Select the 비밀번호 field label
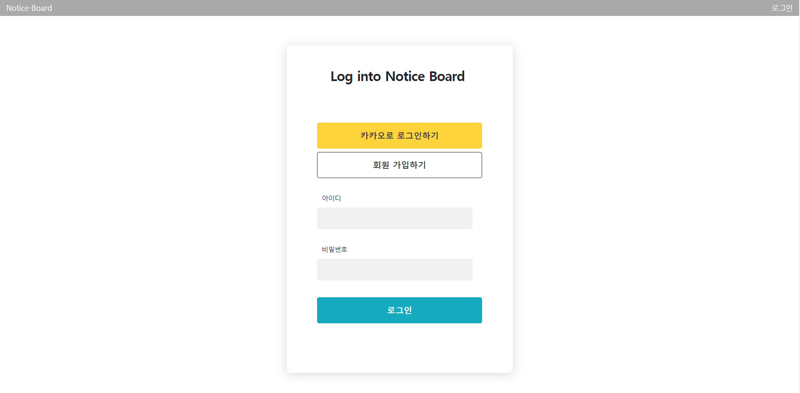The width and height of the screenshot is (800, 393). pyautogui.click(x=334, y=249)
